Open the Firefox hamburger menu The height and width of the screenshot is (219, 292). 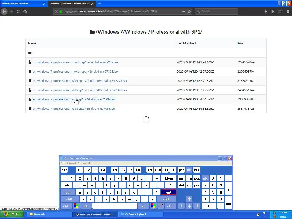click(288, 11)
